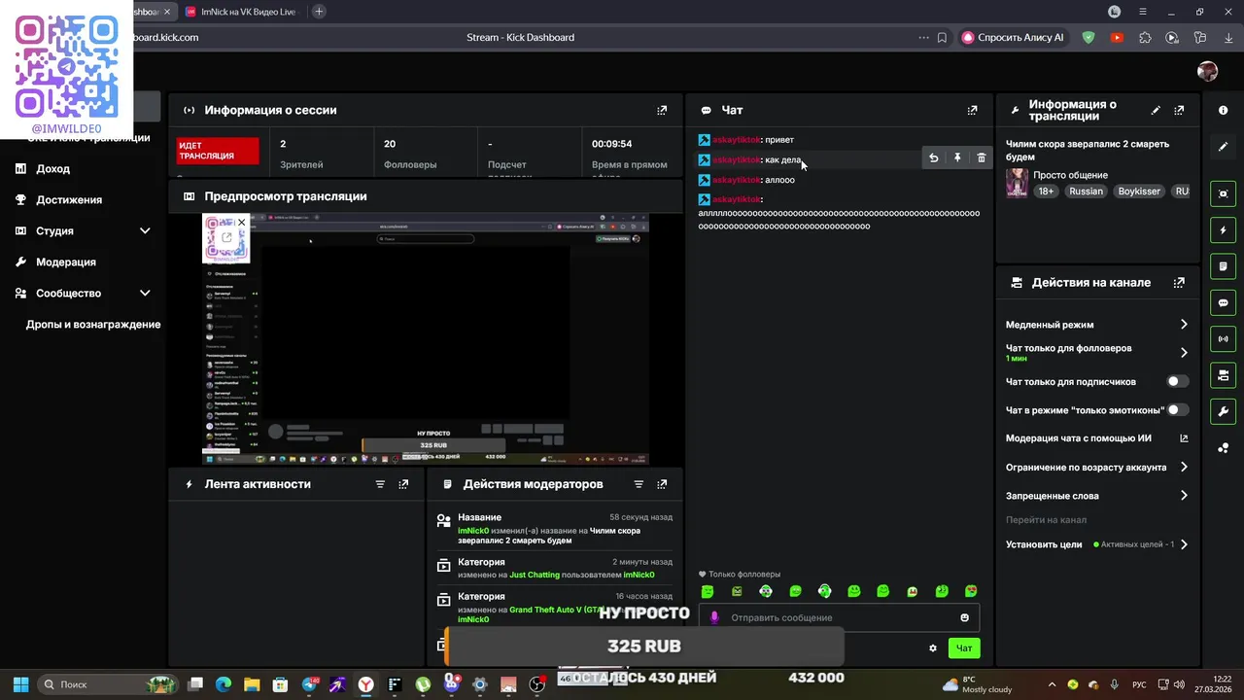
Task: Pop out the Chat panel
Action: coord(972,111)
